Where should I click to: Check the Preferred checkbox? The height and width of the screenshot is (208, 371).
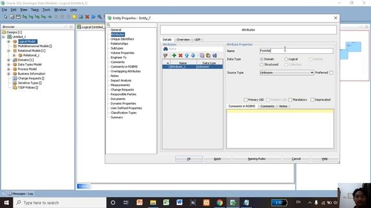click(x=331, y=73)
